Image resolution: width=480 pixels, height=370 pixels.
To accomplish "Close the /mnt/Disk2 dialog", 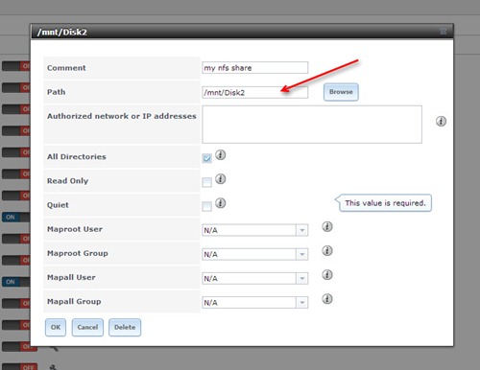I will 444,32.
